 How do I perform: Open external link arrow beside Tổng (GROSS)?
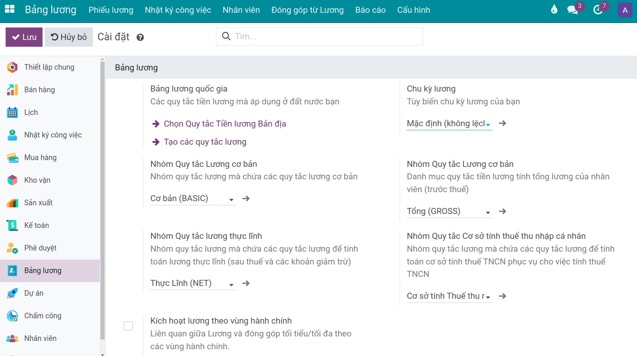tap(502, 211)
